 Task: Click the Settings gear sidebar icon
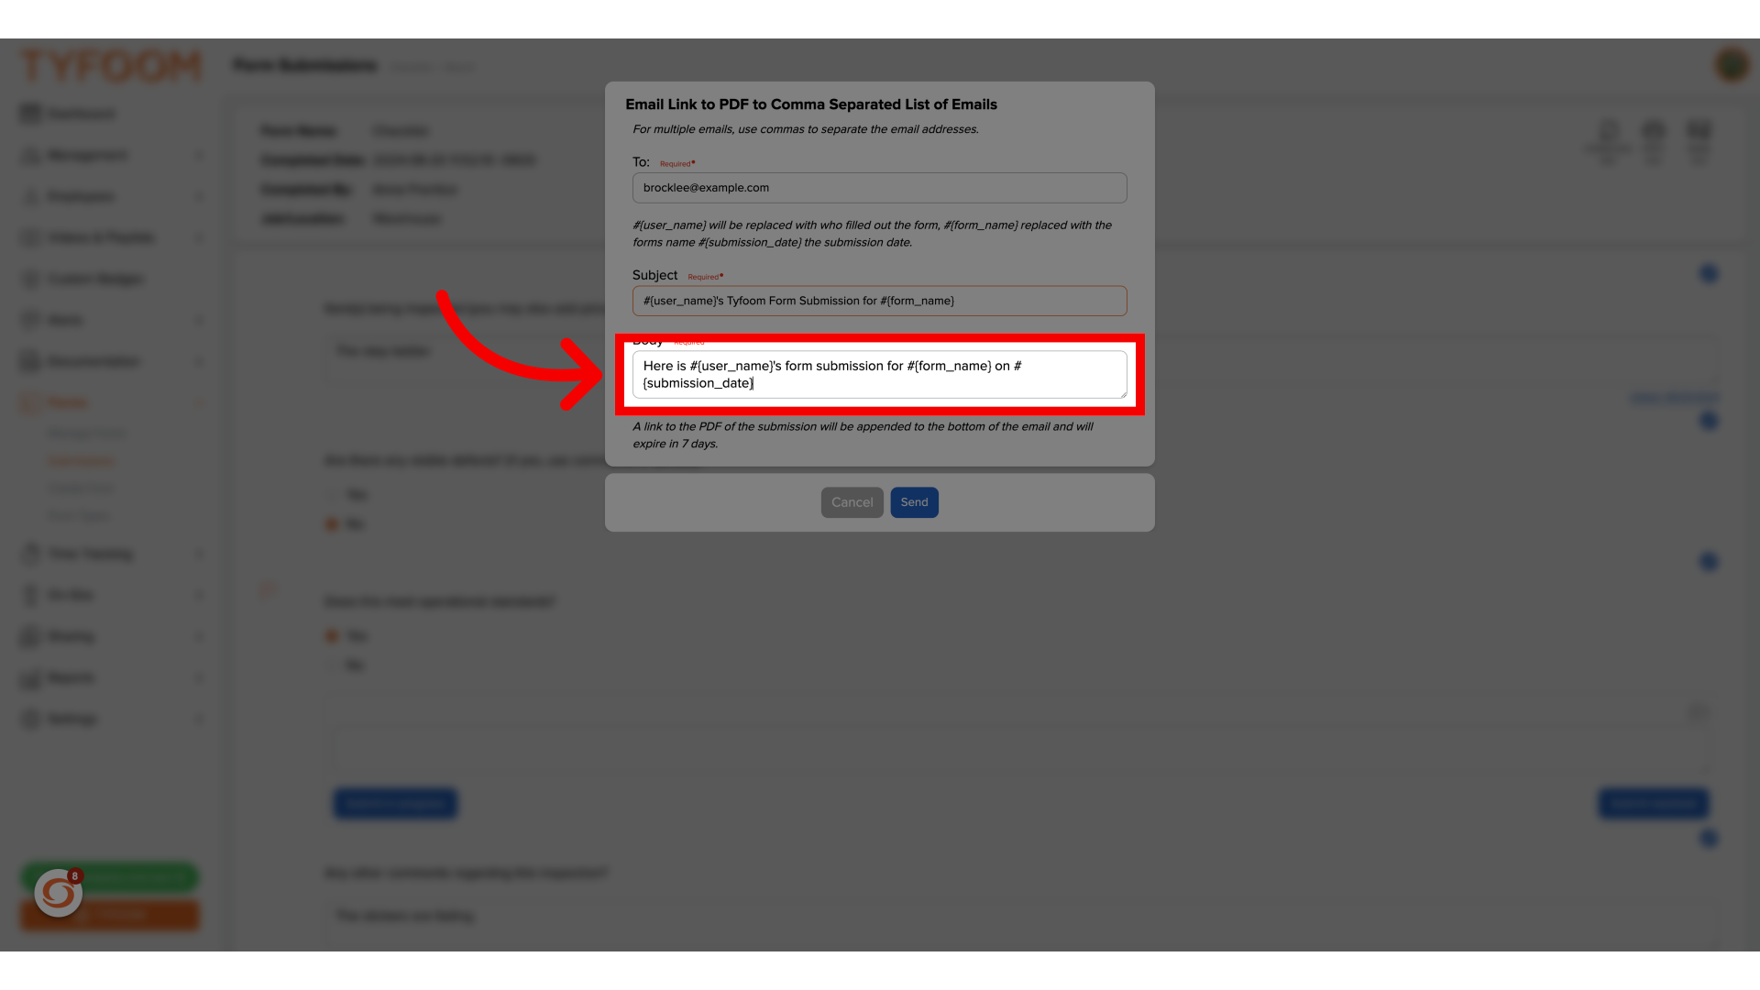pyautogui.click(x=30, y=719)
